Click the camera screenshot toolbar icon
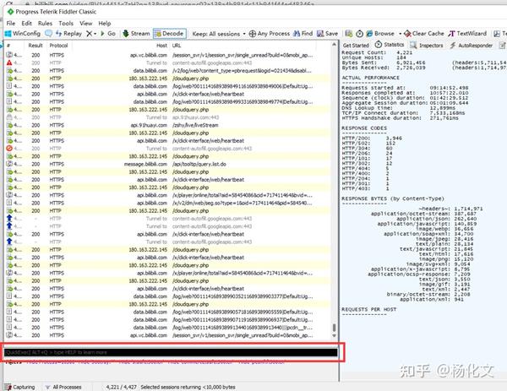Image resolution: width=507 pixels, height=391 pixels. tap(348, 34)
